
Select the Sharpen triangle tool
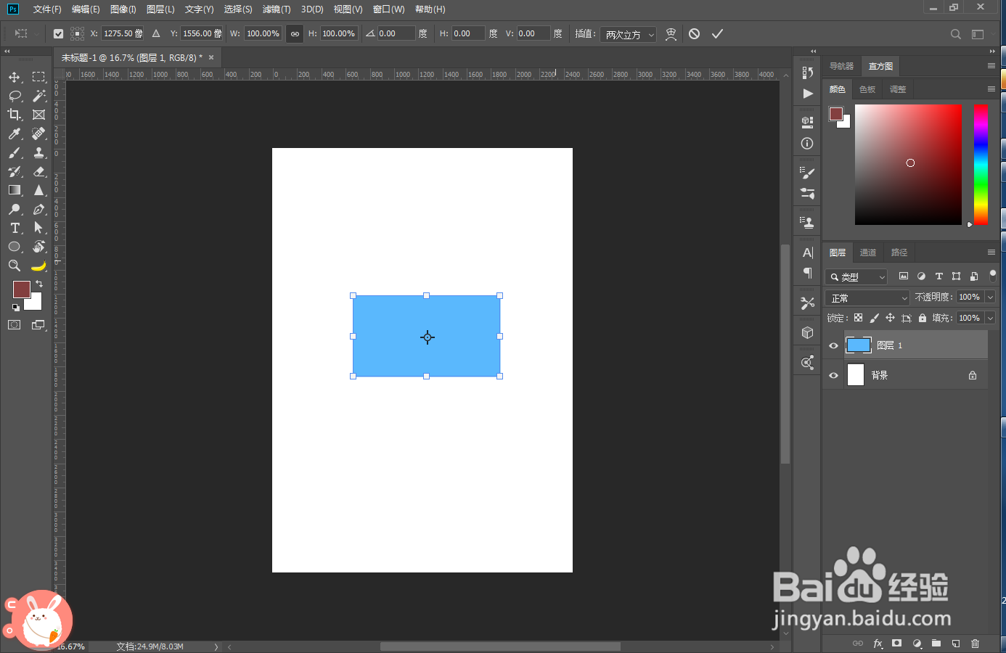pos(39,190)
